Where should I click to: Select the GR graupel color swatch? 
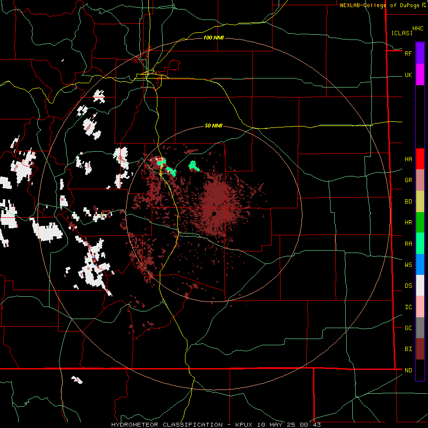click(420, 180)
